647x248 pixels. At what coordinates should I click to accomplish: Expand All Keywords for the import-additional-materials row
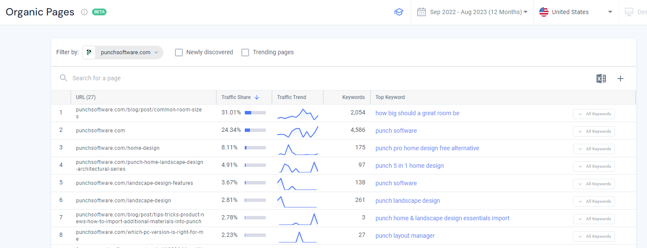594,219
